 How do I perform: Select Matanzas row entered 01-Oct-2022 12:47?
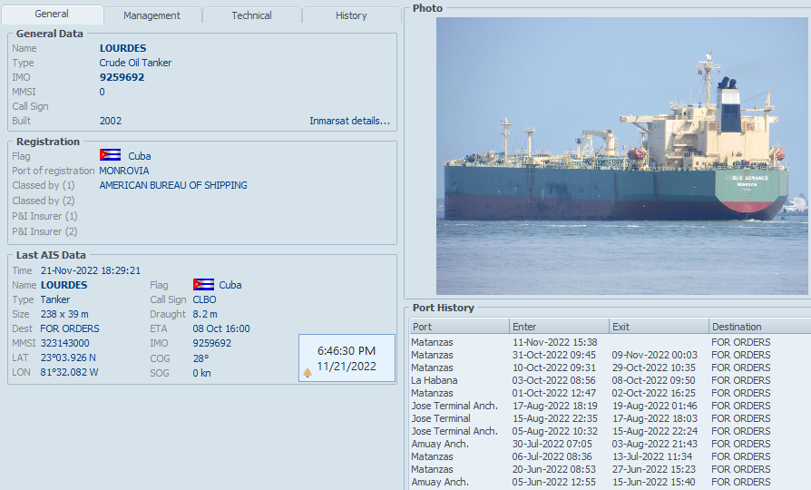(x=610, y=393)
